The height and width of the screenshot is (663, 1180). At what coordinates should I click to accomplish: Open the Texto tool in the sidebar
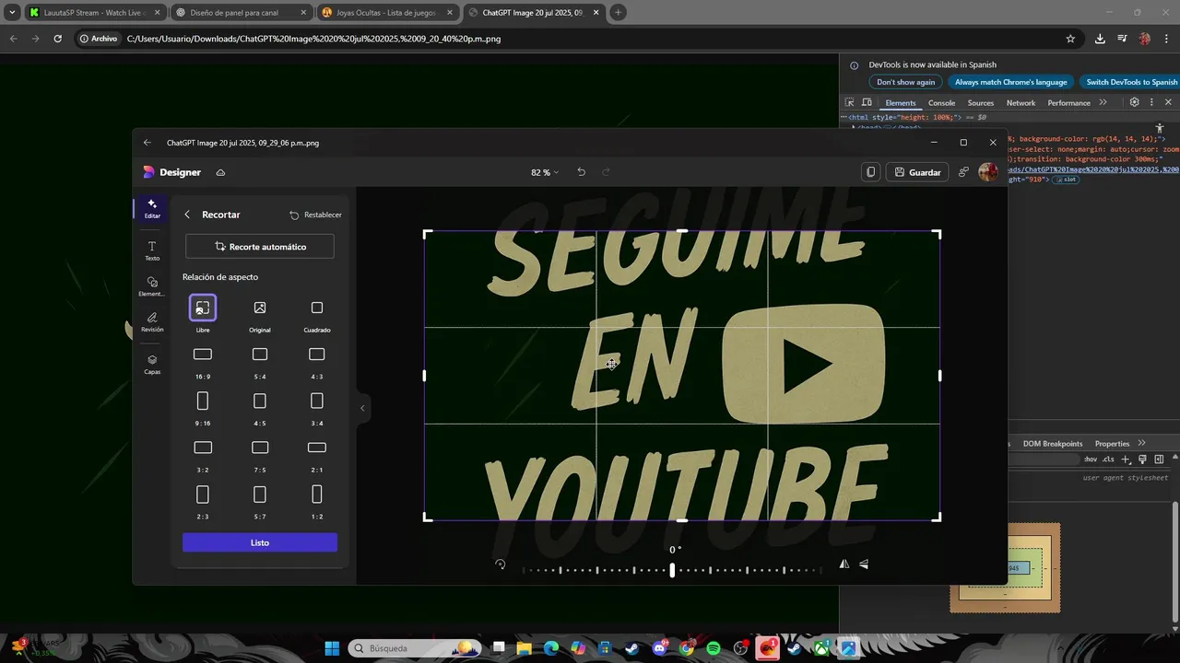(x=152, y=250)
